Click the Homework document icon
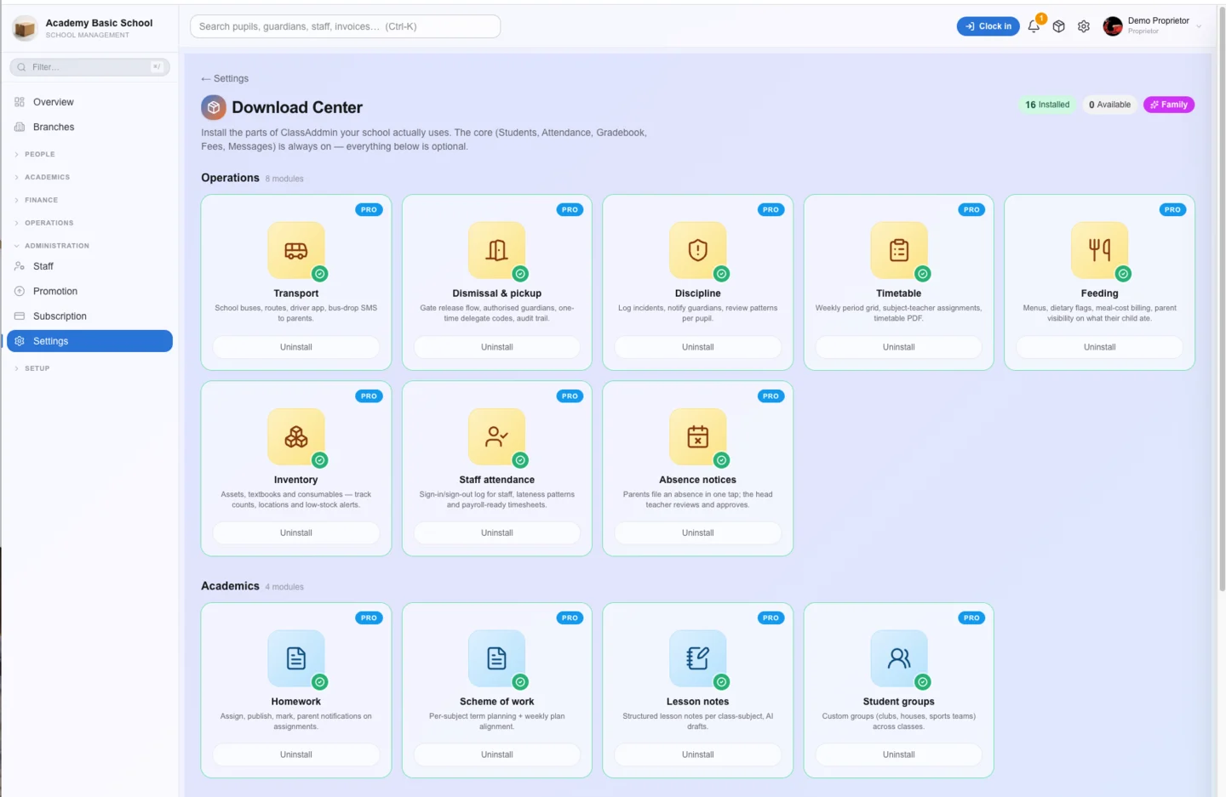Viewport: 1226px width, 797px height. 296,658
